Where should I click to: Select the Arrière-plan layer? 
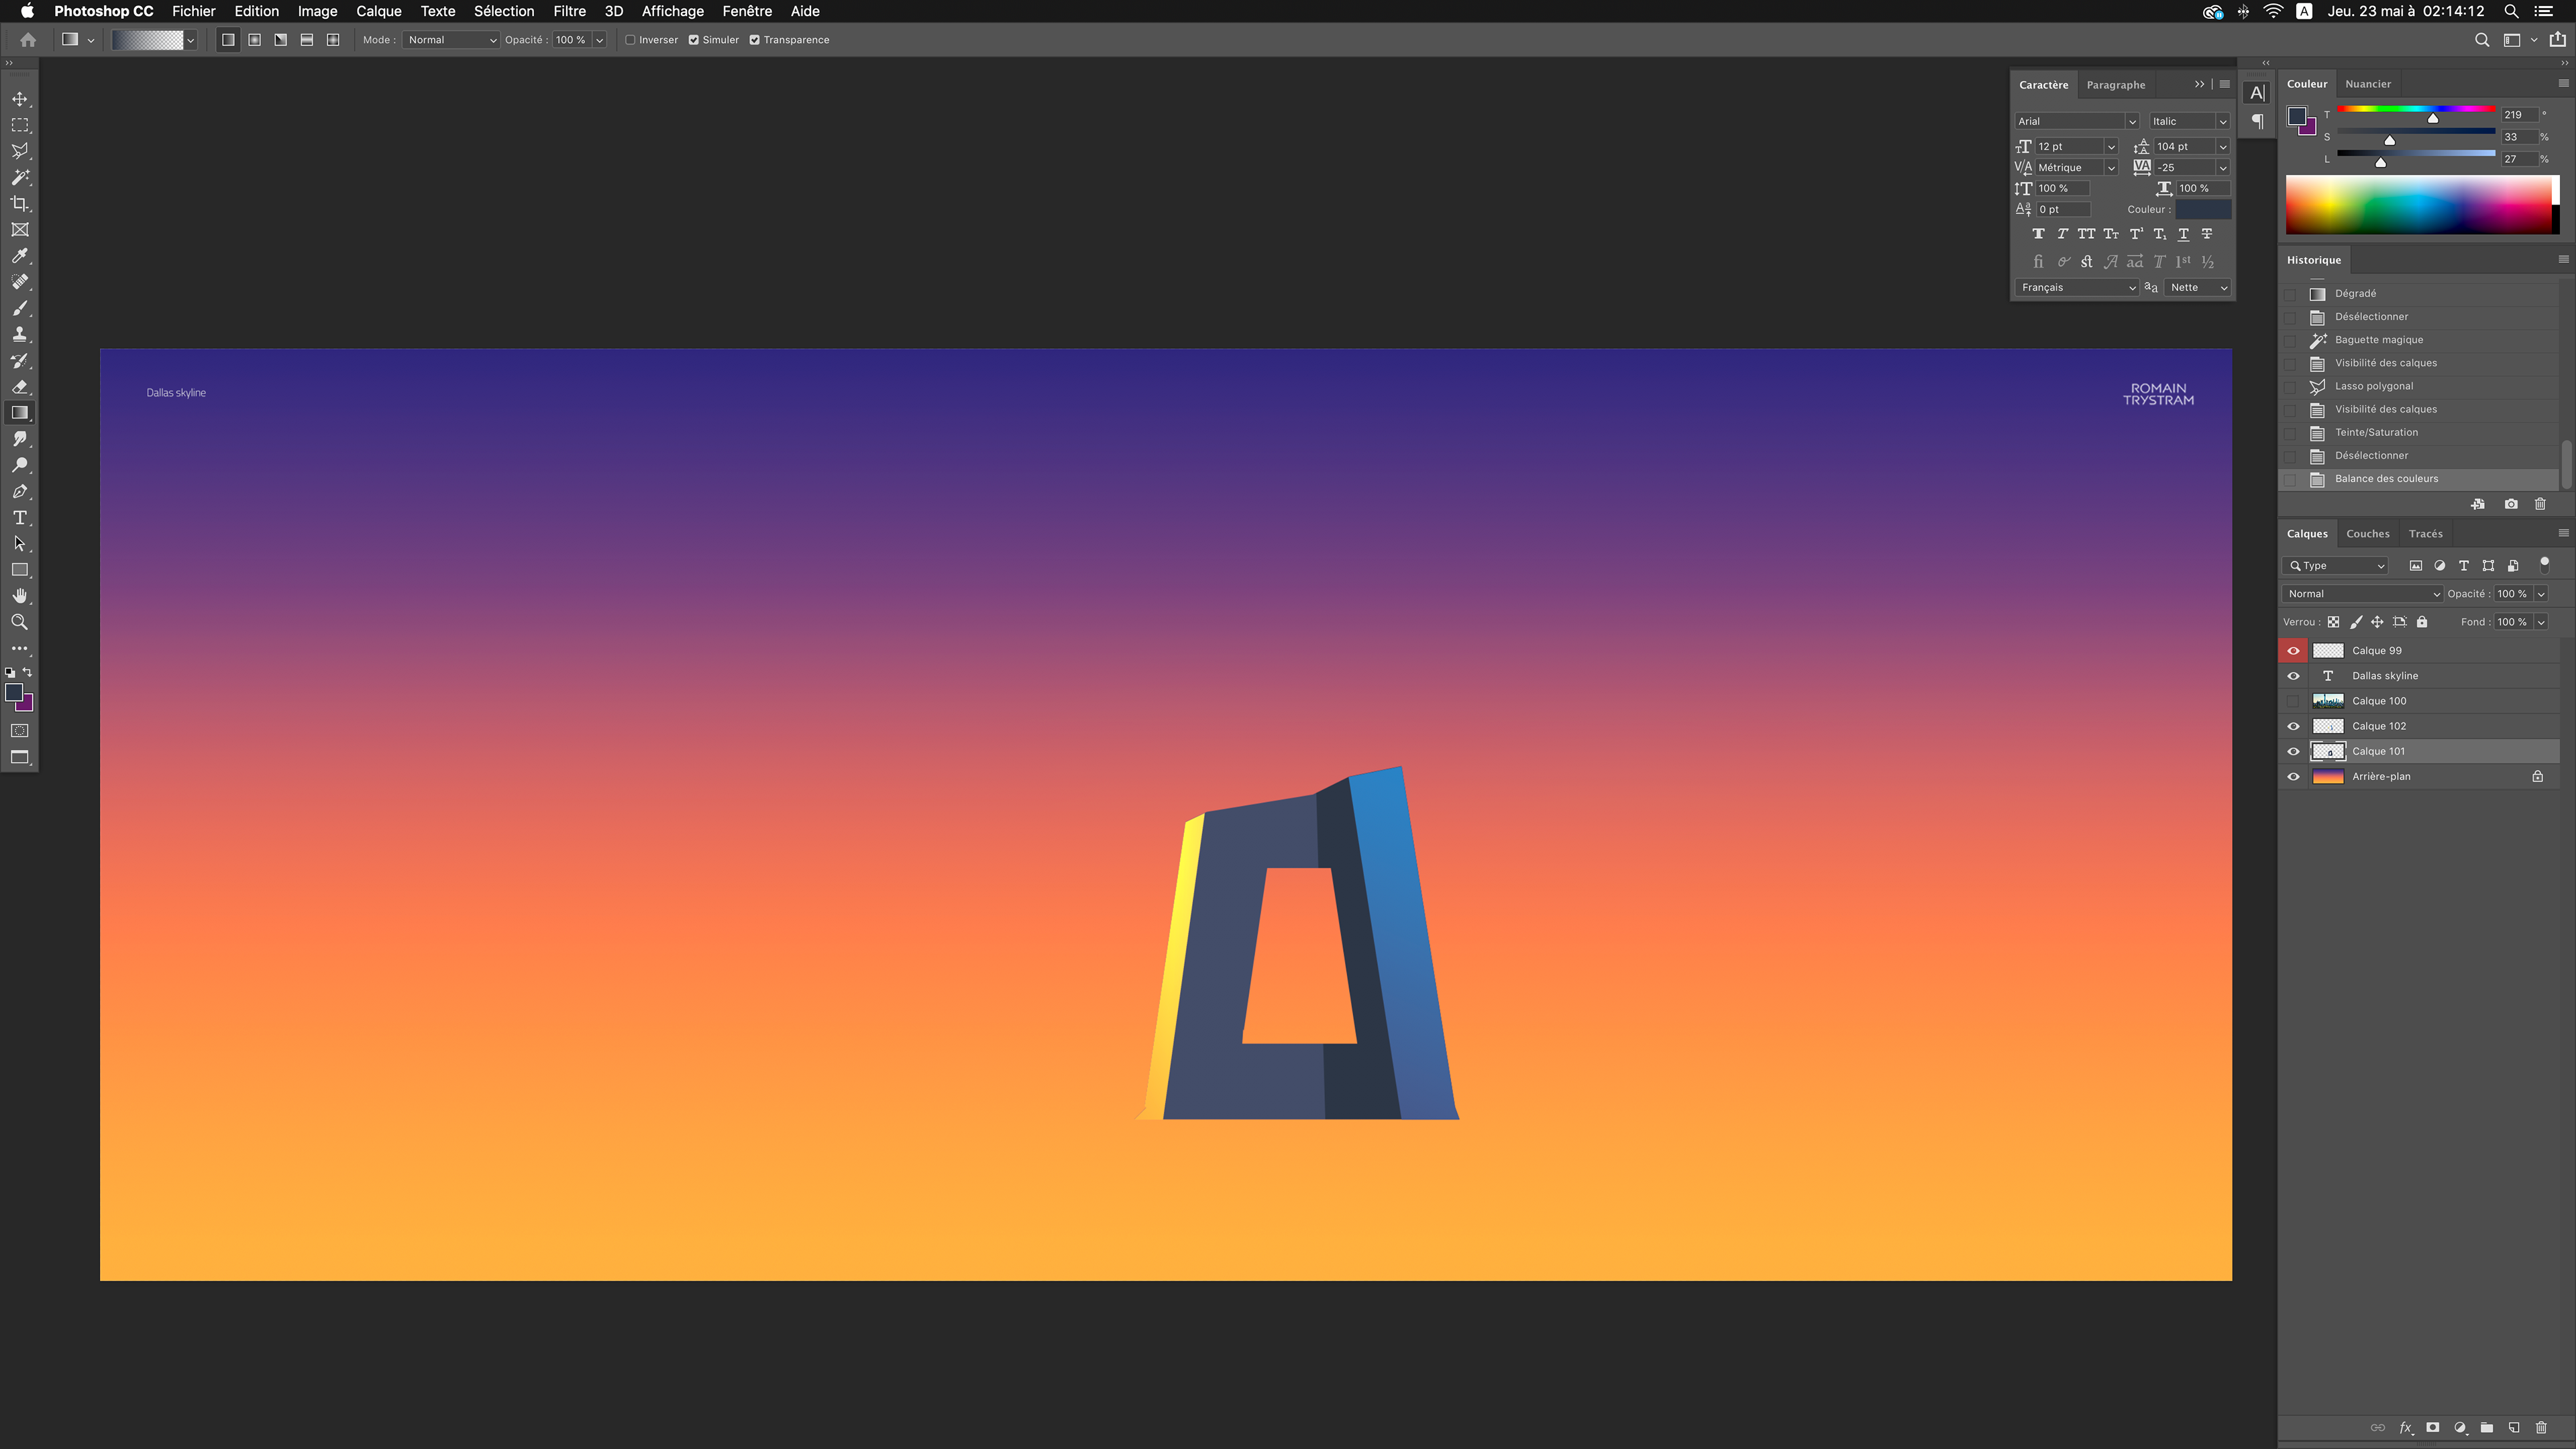(x=2432, y=777)
